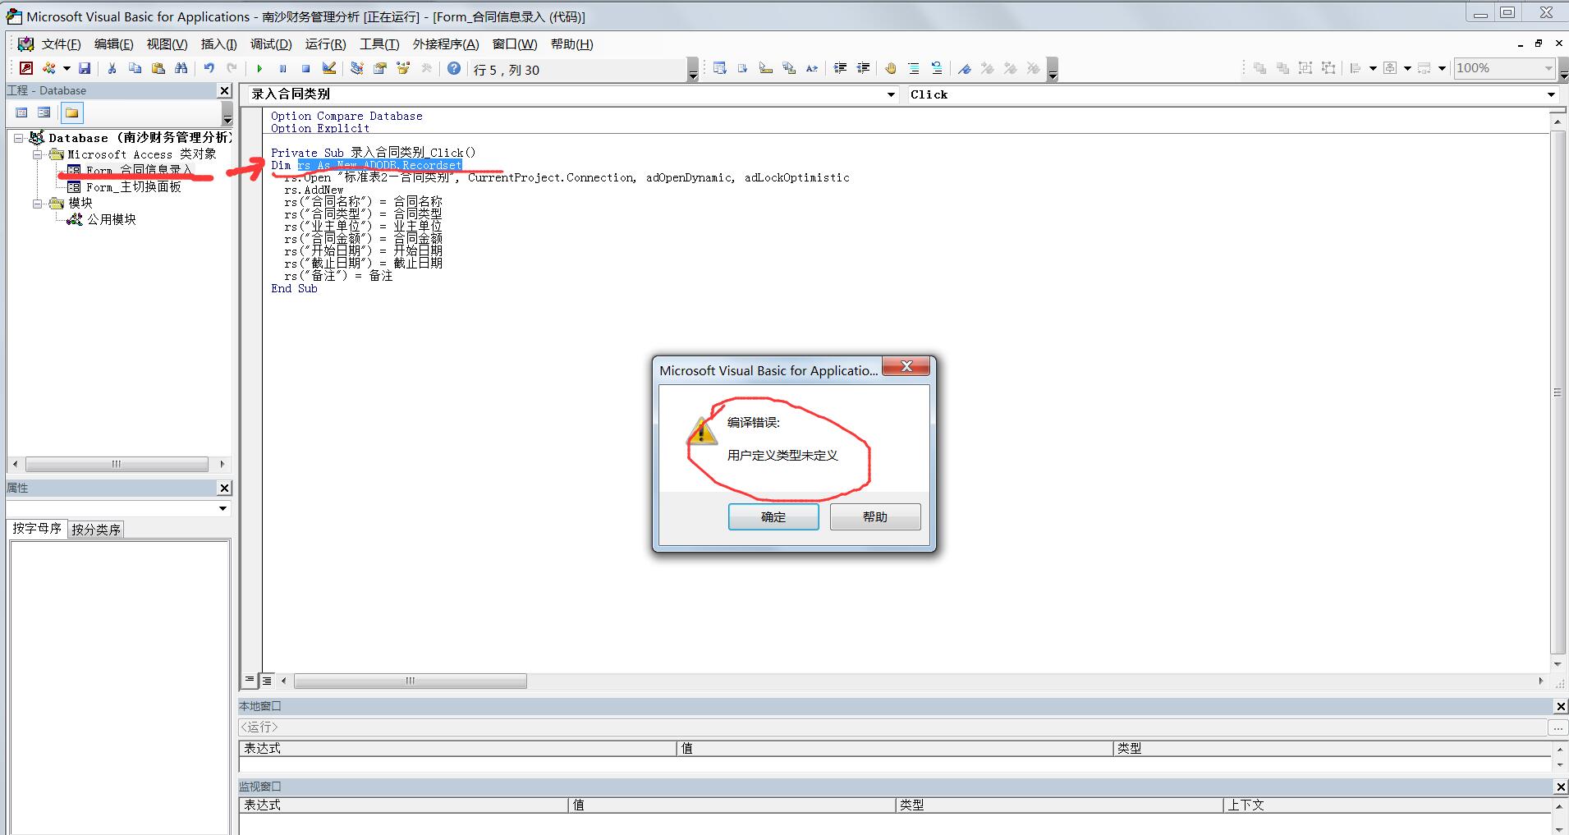This screenshot has width=1569, height=835.
Task: Open Project Explorer toolbar icon
Action: click(x=357, y=68)
